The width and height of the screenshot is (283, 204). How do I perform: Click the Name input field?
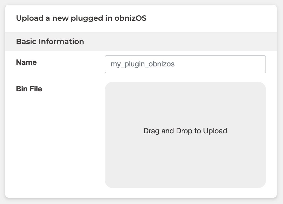[185, 64]
